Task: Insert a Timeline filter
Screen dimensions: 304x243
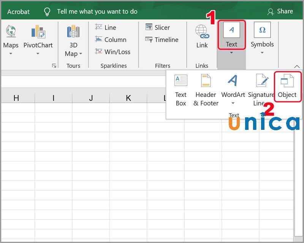Action: click(x=162, y=39)
